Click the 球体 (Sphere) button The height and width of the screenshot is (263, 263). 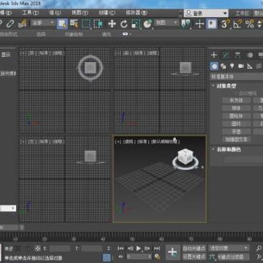(x=237, y=108)
